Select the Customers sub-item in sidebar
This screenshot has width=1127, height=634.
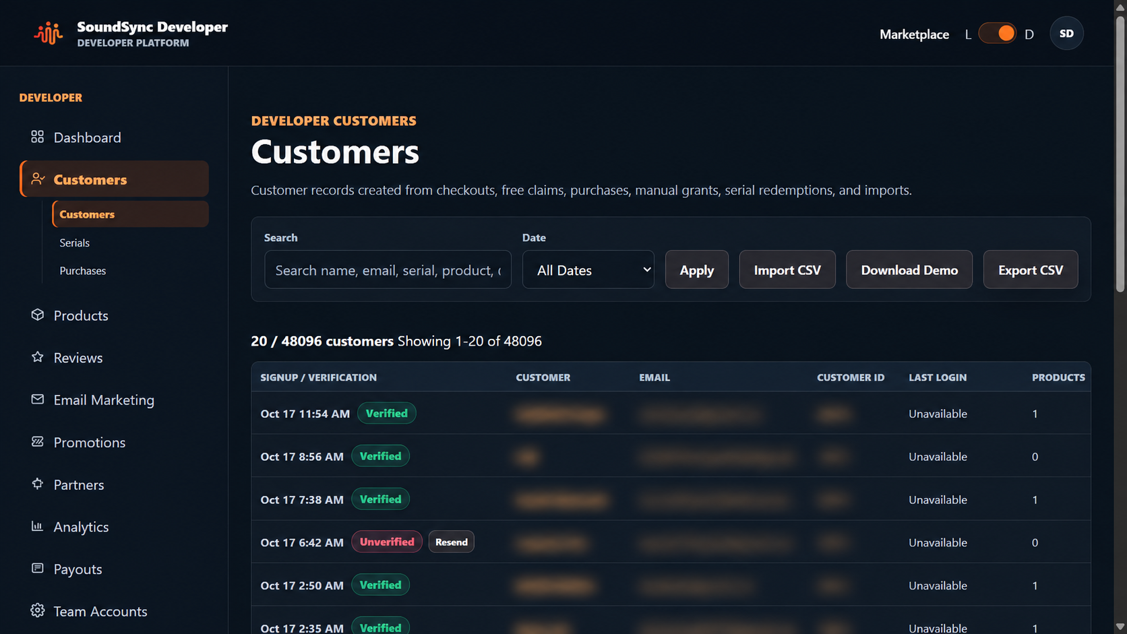pyautogui.click(x=130, y=214)
